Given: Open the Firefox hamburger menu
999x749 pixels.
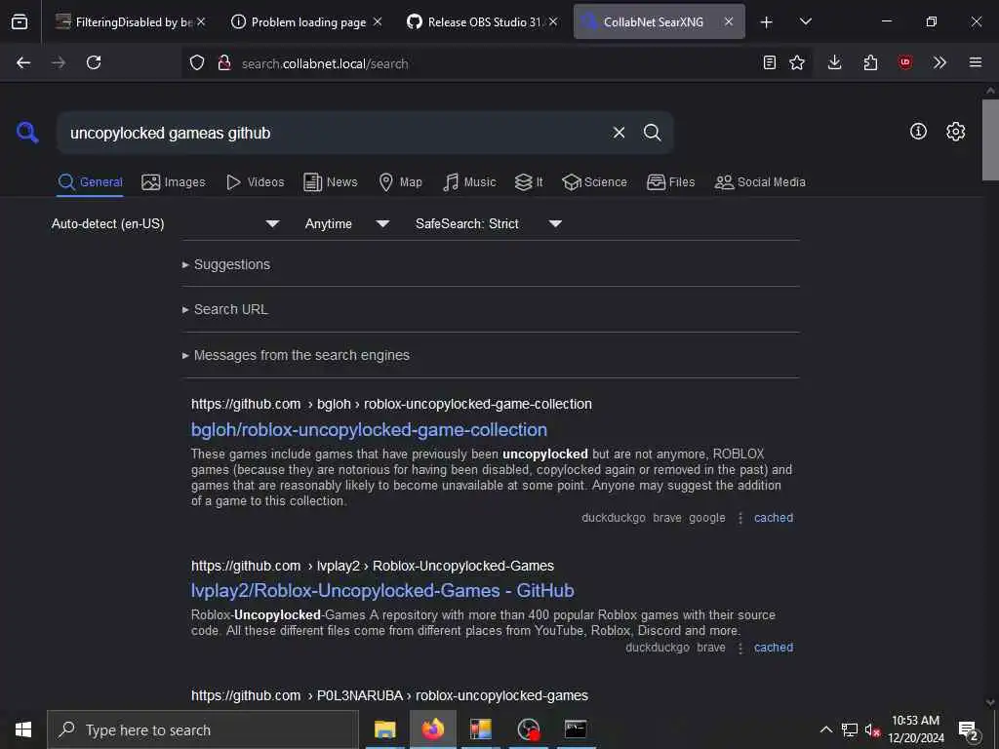Looking at the screenshot, I should click(976, 62).
